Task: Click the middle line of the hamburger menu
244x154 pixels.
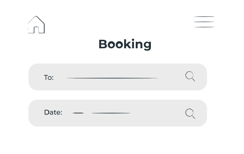Action: pyautogui.click(x=204, y=22)
